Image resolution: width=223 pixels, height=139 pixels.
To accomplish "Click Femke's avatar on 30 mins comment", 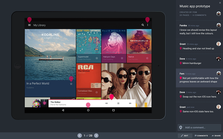I will point(219,25).
